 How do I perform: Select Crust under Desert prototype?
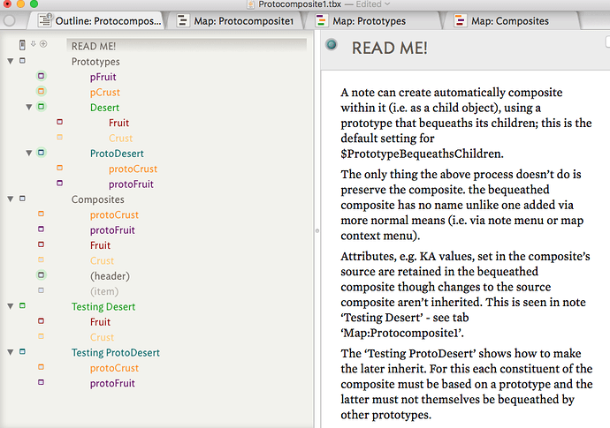click(120, 139)
